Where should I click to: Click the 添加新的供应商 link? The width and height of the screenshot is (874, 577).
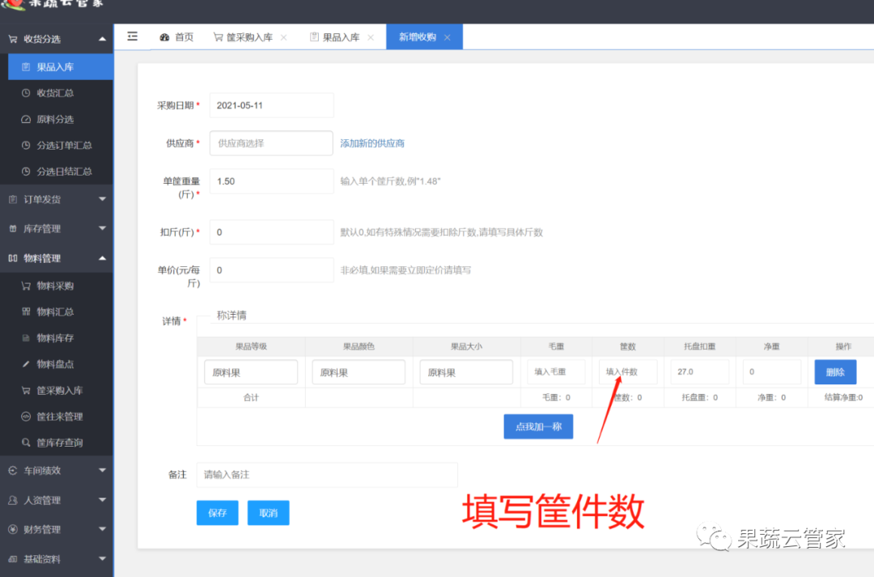tap(372, 143)
